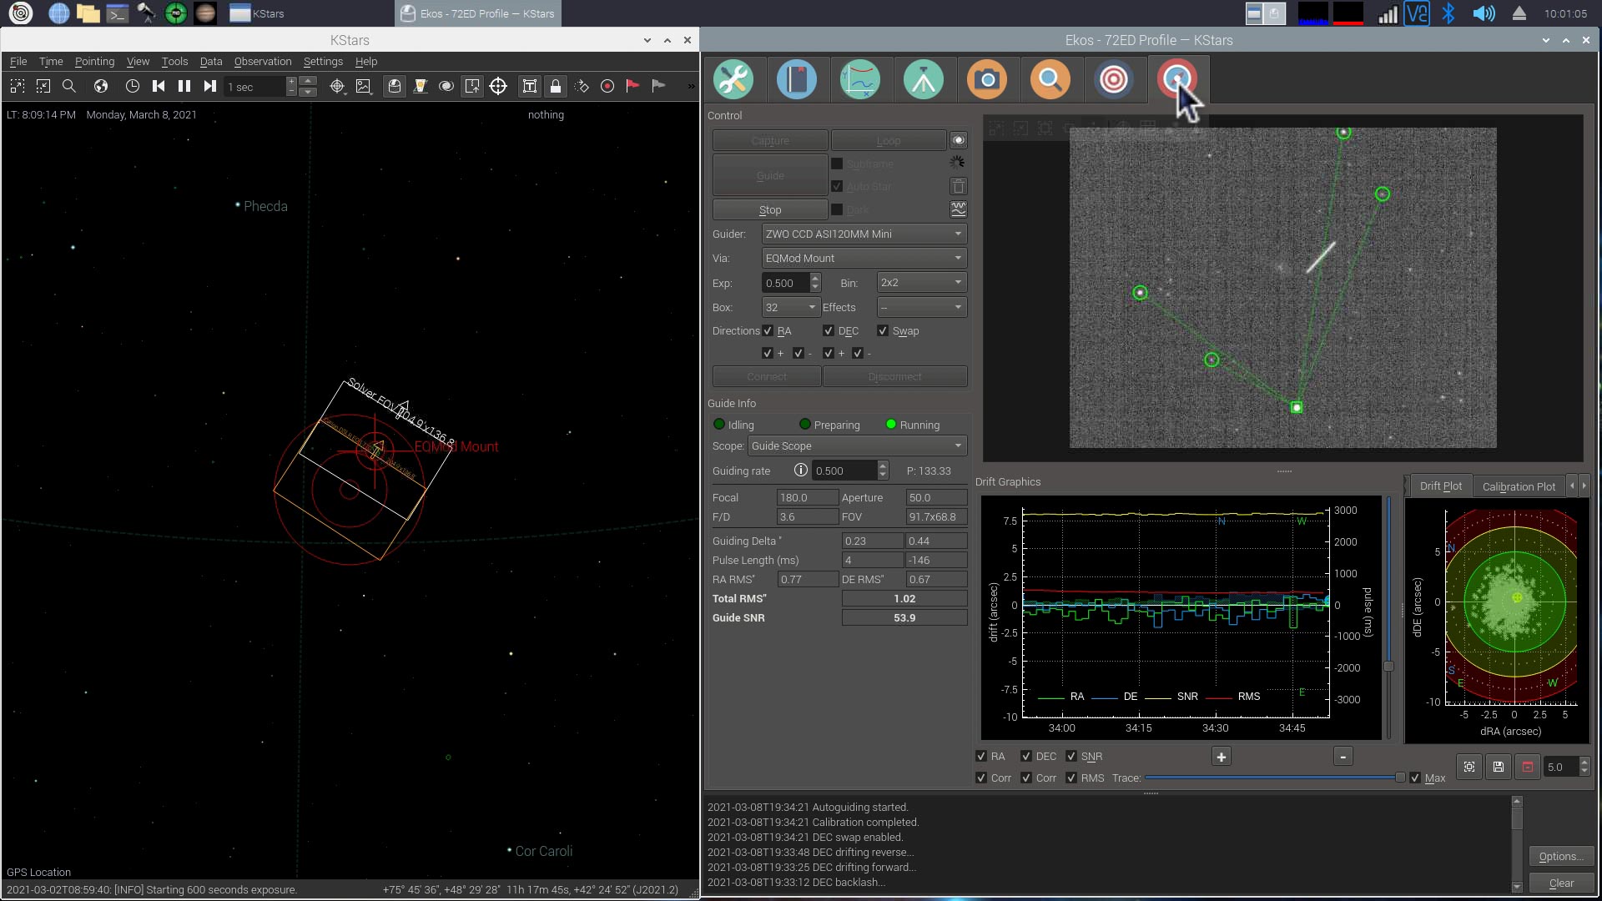
Task: Click the Clear log button
Action: pyautogui.click(x=1561, y=883)
